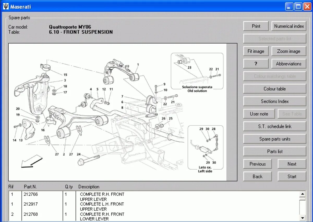313x222 pixels.
Task: Open the S.T. schedule link
Action: pos(275,126)
